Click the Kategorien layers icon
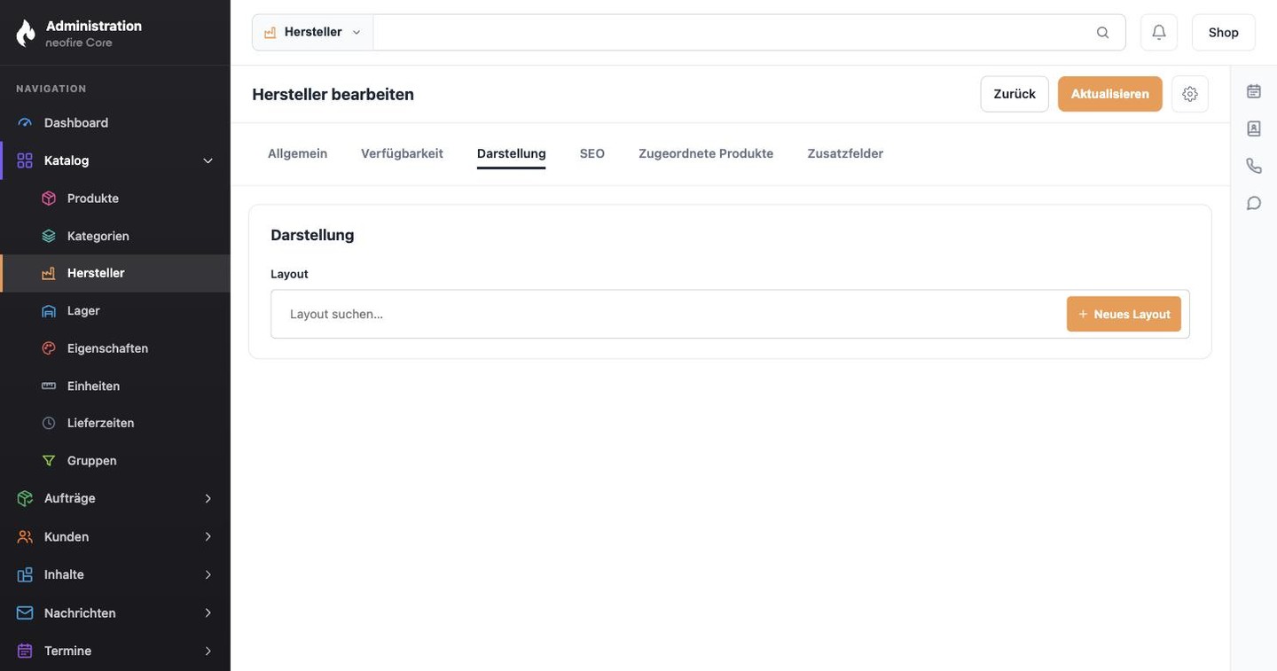The height and width of the screenshot is (671, 1277). tap(49, 236)
